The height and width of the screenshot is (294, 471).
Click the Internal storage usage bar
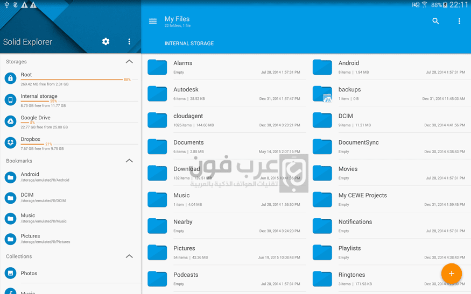(79, 102)
